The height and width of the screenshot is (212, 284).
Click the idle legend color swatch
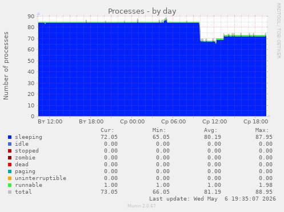click(x=10, y=144)
